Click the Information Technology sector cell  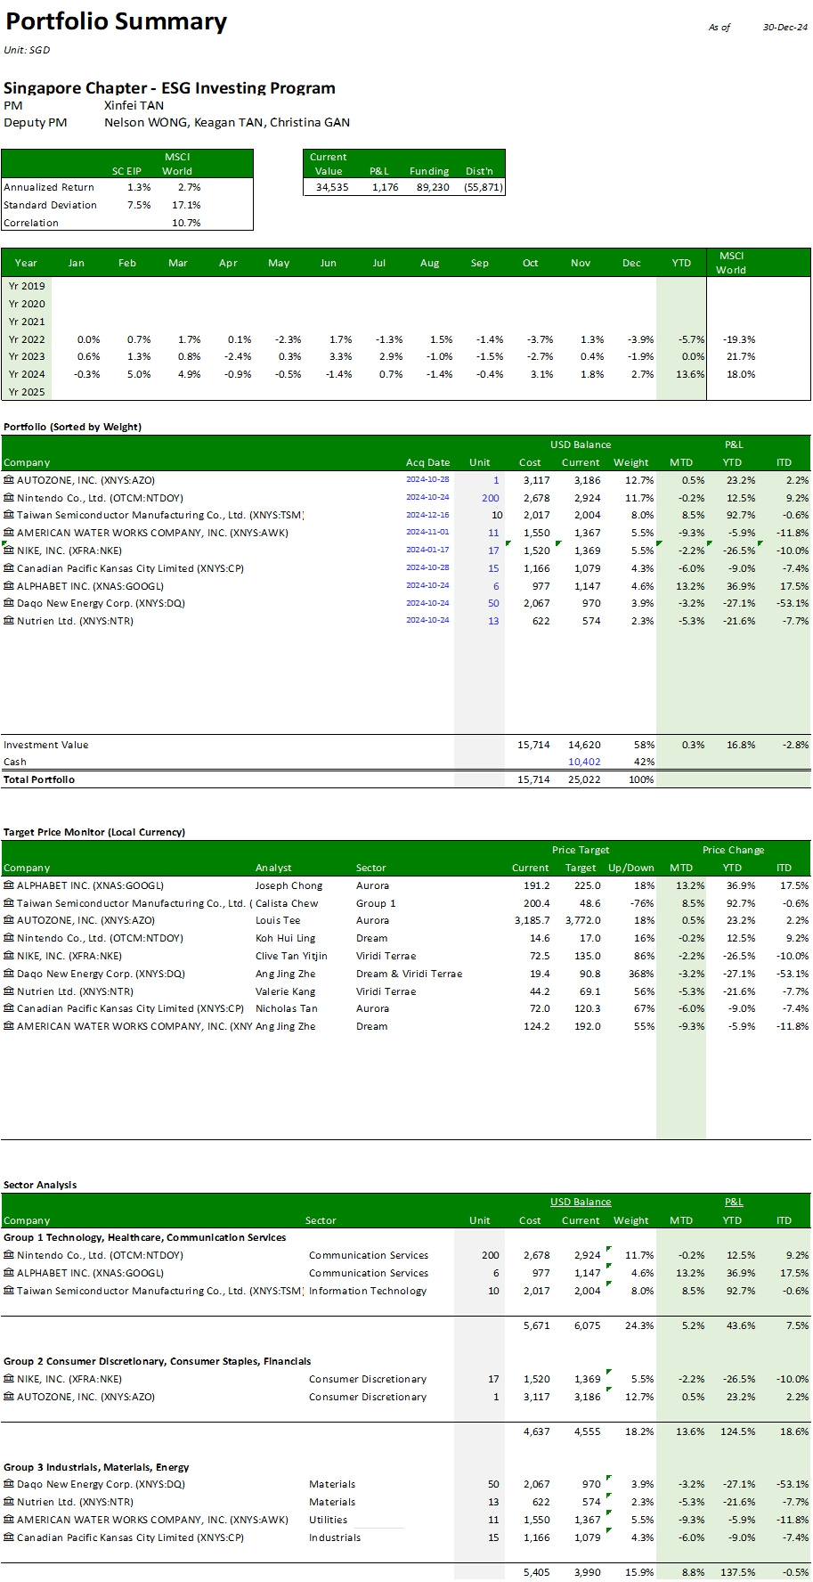368,1291
